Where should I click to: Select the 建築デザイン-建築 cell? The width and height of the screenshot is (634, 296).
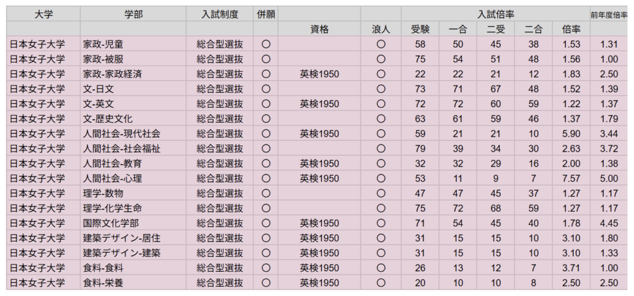click(133, 253)
